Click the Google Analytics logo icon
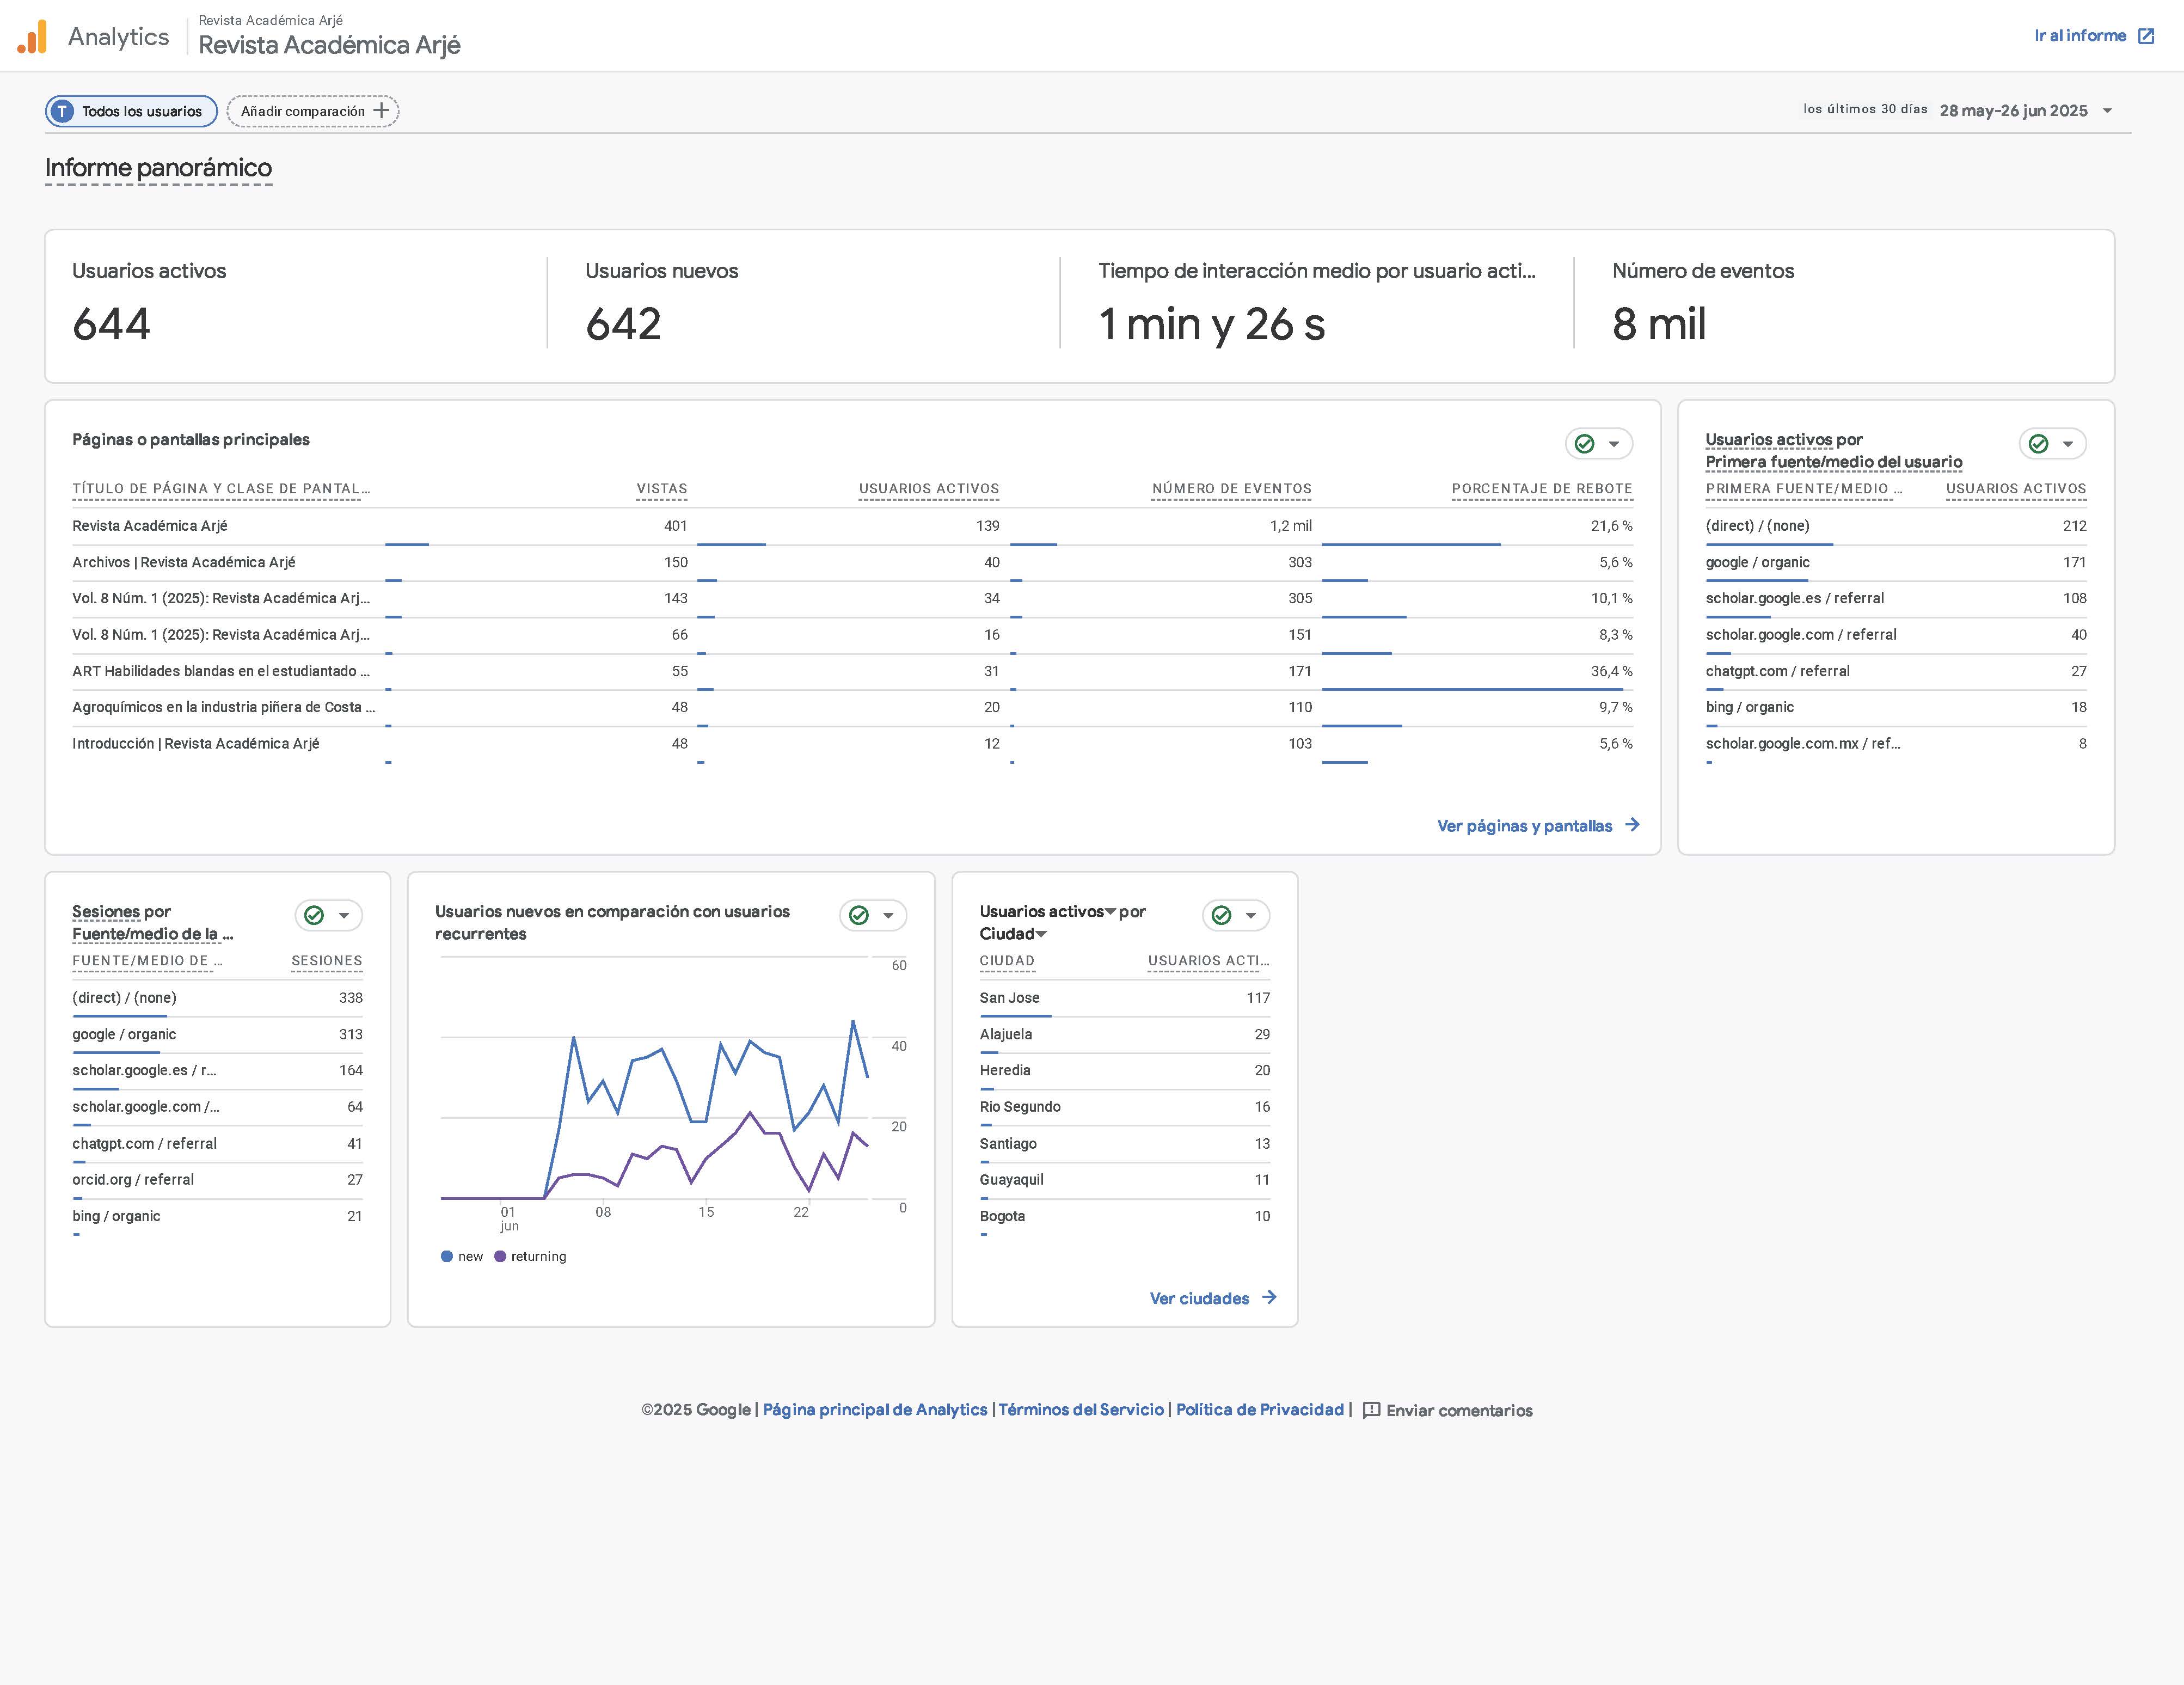 tap(32, 37)
